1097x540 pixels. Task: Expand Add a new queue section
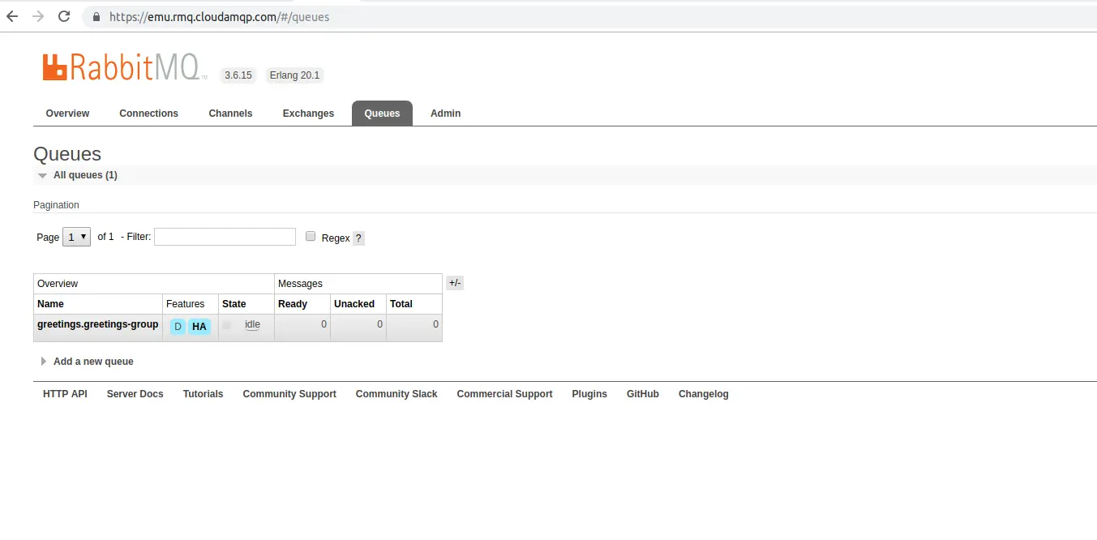point(93,362)
